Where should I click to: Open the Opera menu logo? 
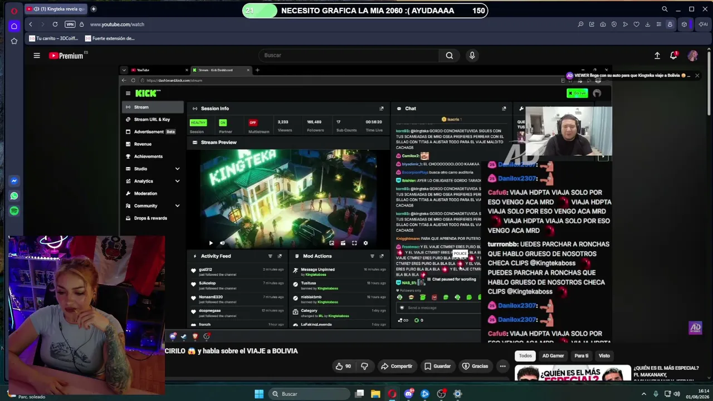point(14,10)
